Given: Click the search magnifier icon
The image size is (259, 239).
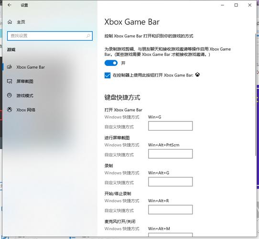Looking at the screenshot, I should pyautogui.click(x=88, y=36).
